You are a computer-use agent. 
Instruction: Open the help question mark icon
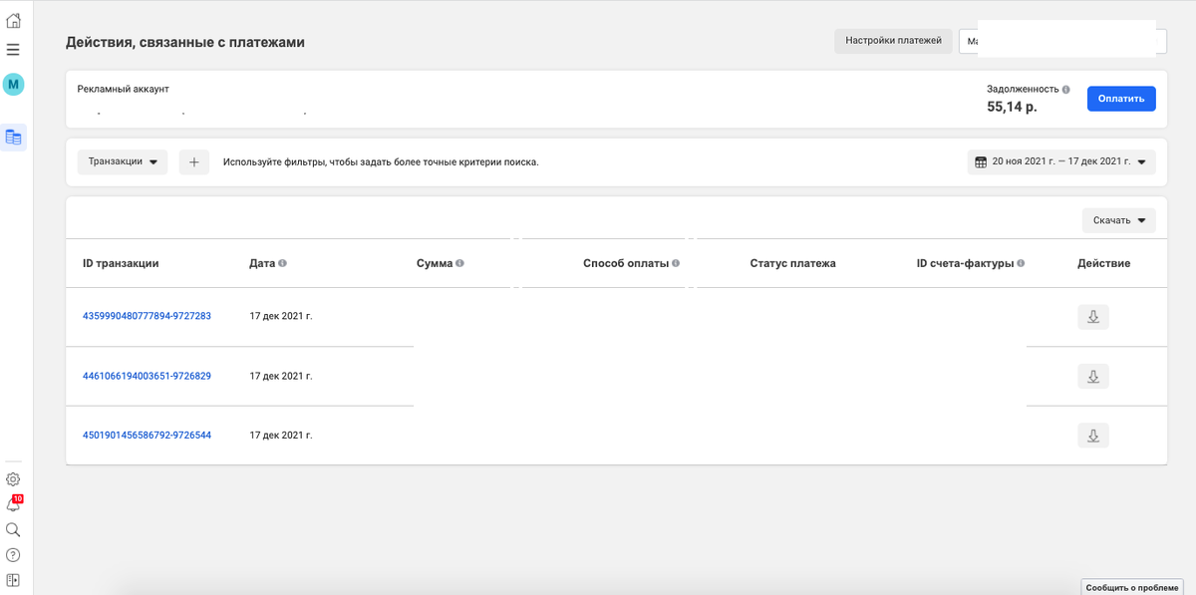pyautogui.click(x=13, y=555)
